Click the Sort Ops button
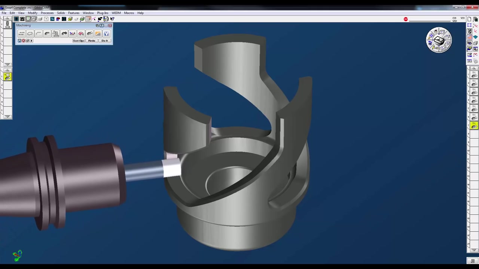479x269 pixels. [x=79, y=41]
